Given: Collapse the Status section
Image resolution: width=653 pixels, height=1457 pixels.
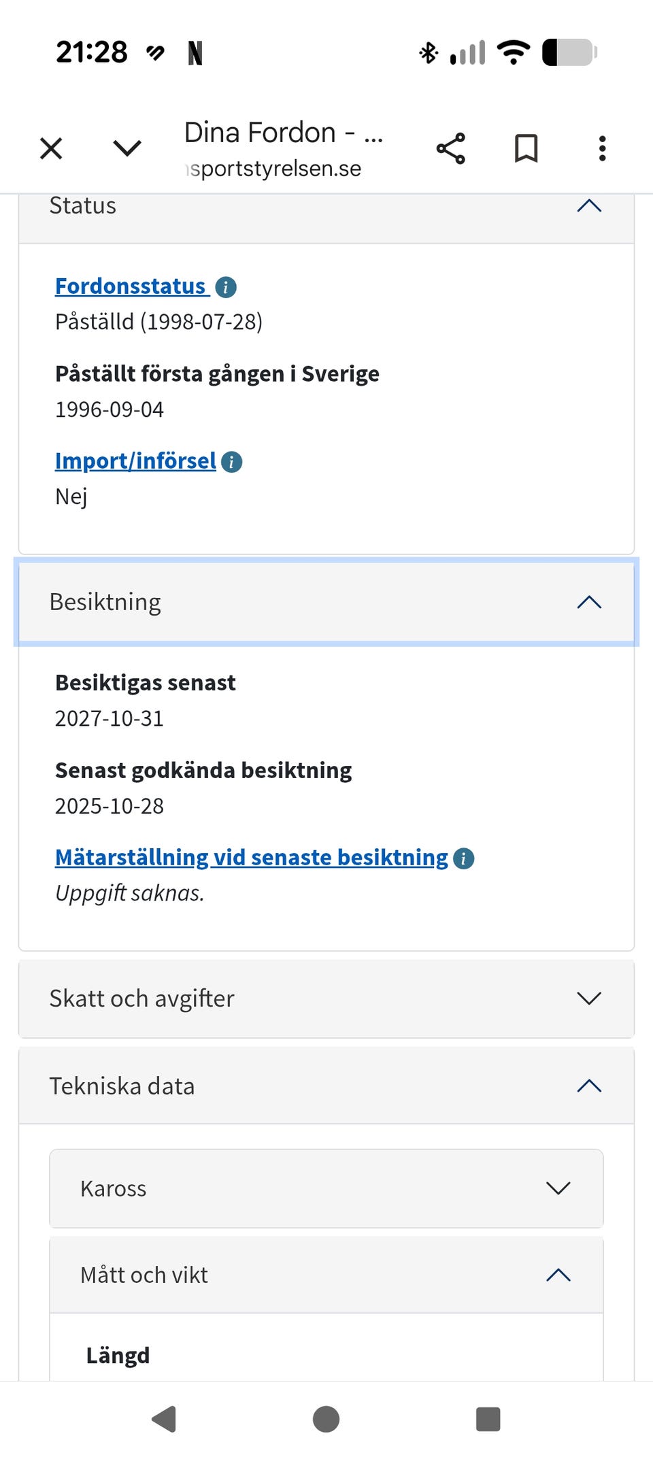Looking at the screenshot, I should (x=588, y=205).
